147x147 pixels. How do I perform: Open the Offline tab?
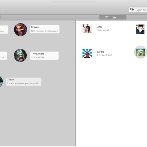[113, 17]
